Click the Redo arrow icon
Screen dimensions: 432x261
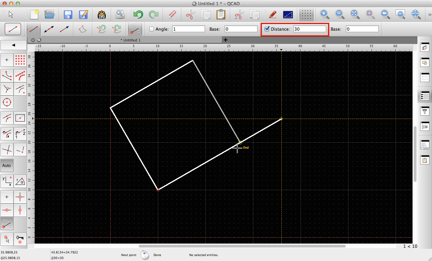click(x=153, y=14)
